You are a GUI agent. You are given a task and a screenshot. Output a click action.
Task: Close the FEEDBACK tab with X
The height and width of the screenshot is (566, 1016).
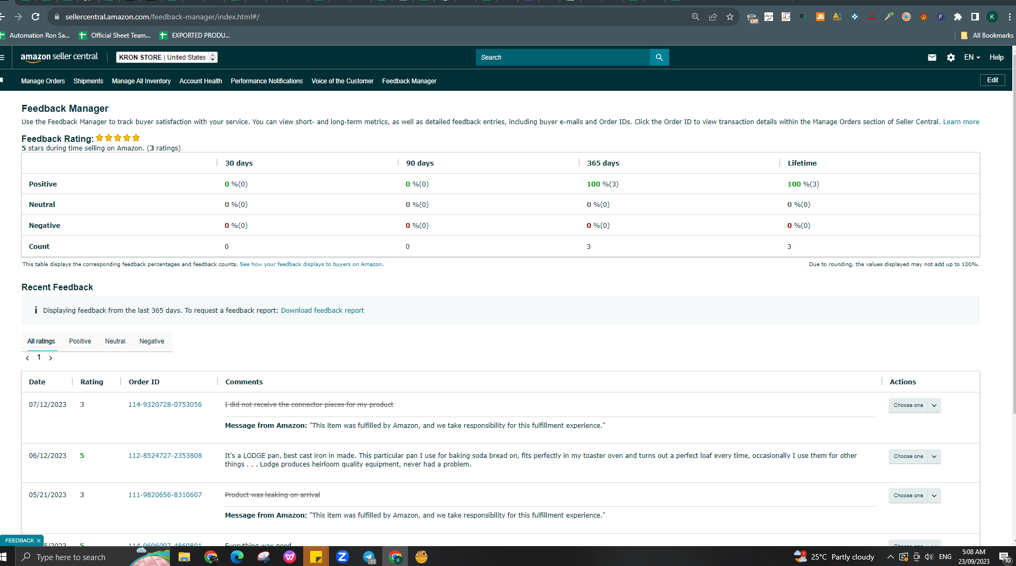pos(39,540)
